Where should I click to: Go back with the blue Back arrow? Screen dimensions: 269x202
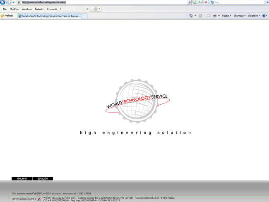tap(2, 2)
